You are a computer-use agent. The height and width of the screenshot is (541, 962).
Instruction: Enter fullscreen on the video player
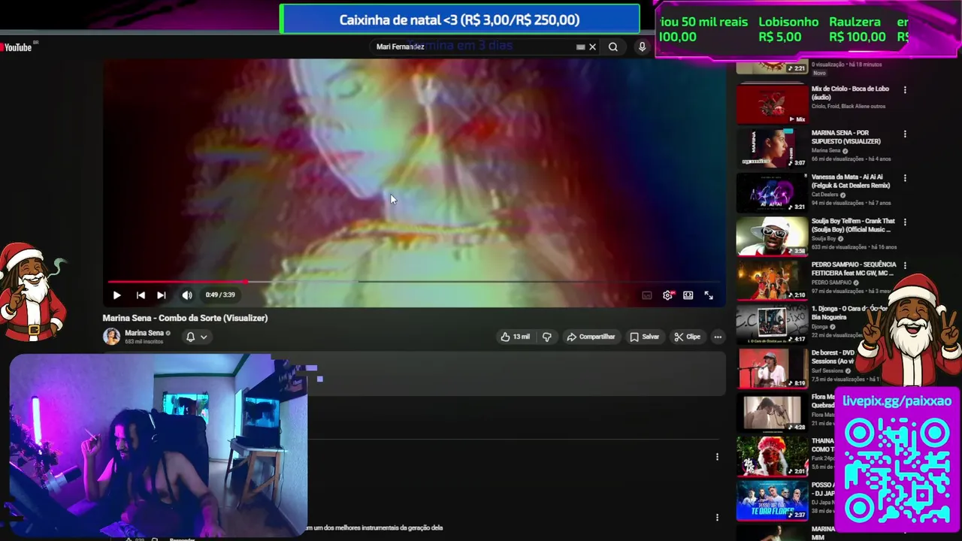point(709,295)
